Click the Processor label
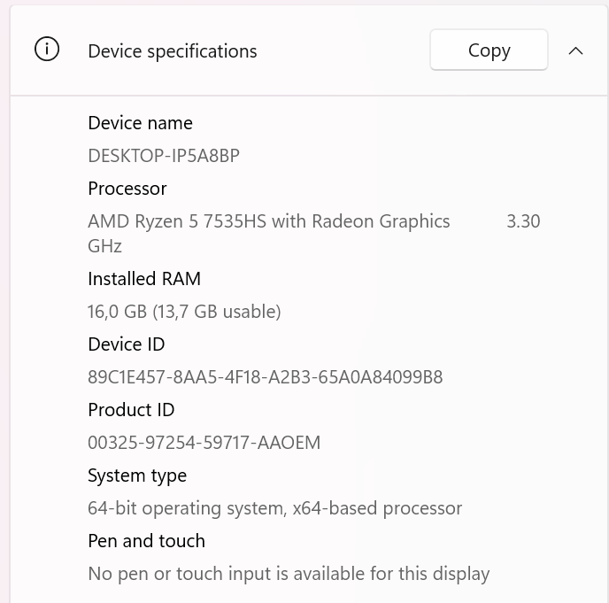 (x=127, y=189)
